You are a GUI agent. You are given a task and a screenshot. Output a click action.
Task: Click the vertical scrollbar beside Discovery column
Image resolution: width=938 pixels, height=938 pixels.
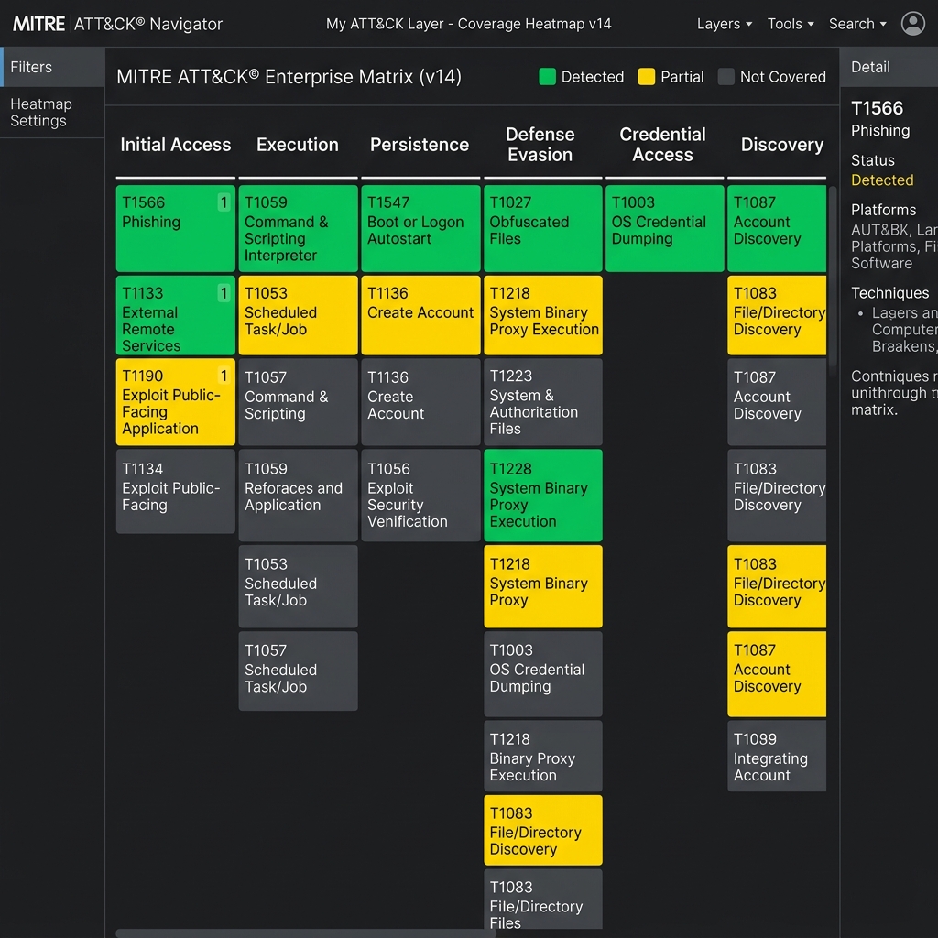point(832,281)
